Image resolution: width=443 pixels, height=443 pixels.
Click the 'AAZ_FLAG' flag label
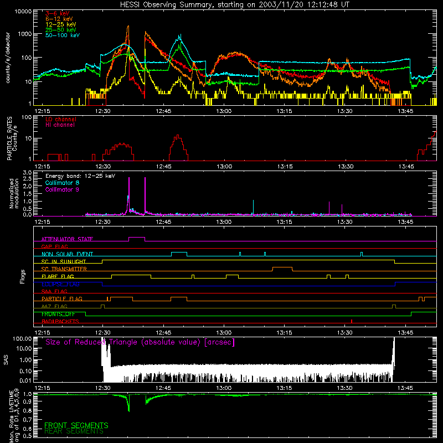[54, 306]
